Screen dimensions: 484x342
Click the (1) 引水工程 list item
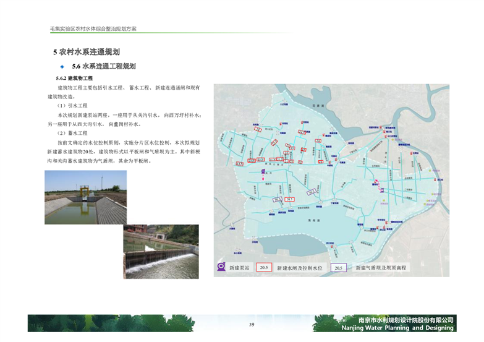tap(72, 106)
